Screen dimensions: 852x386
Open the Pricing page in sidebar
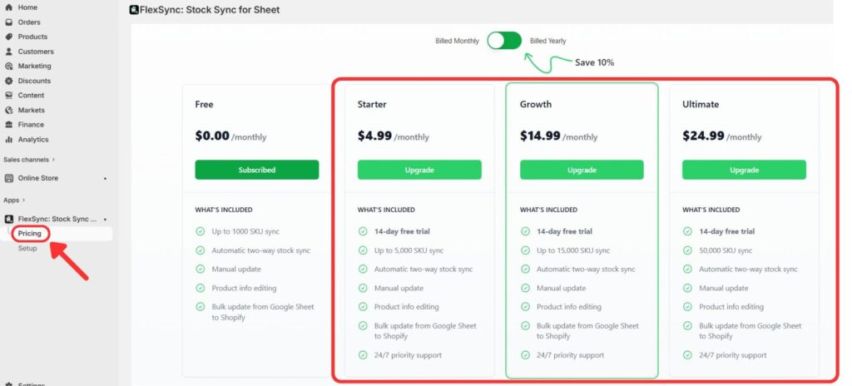click(30, 234)
